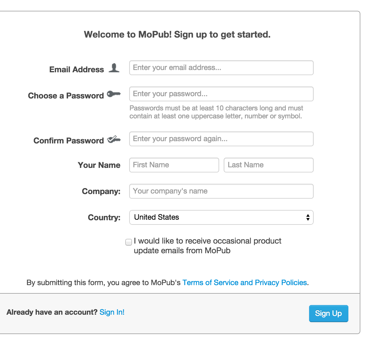The height and width of the screenshot is (346, 370).
Task: Focus the email address input field
Action: point(221,68)
